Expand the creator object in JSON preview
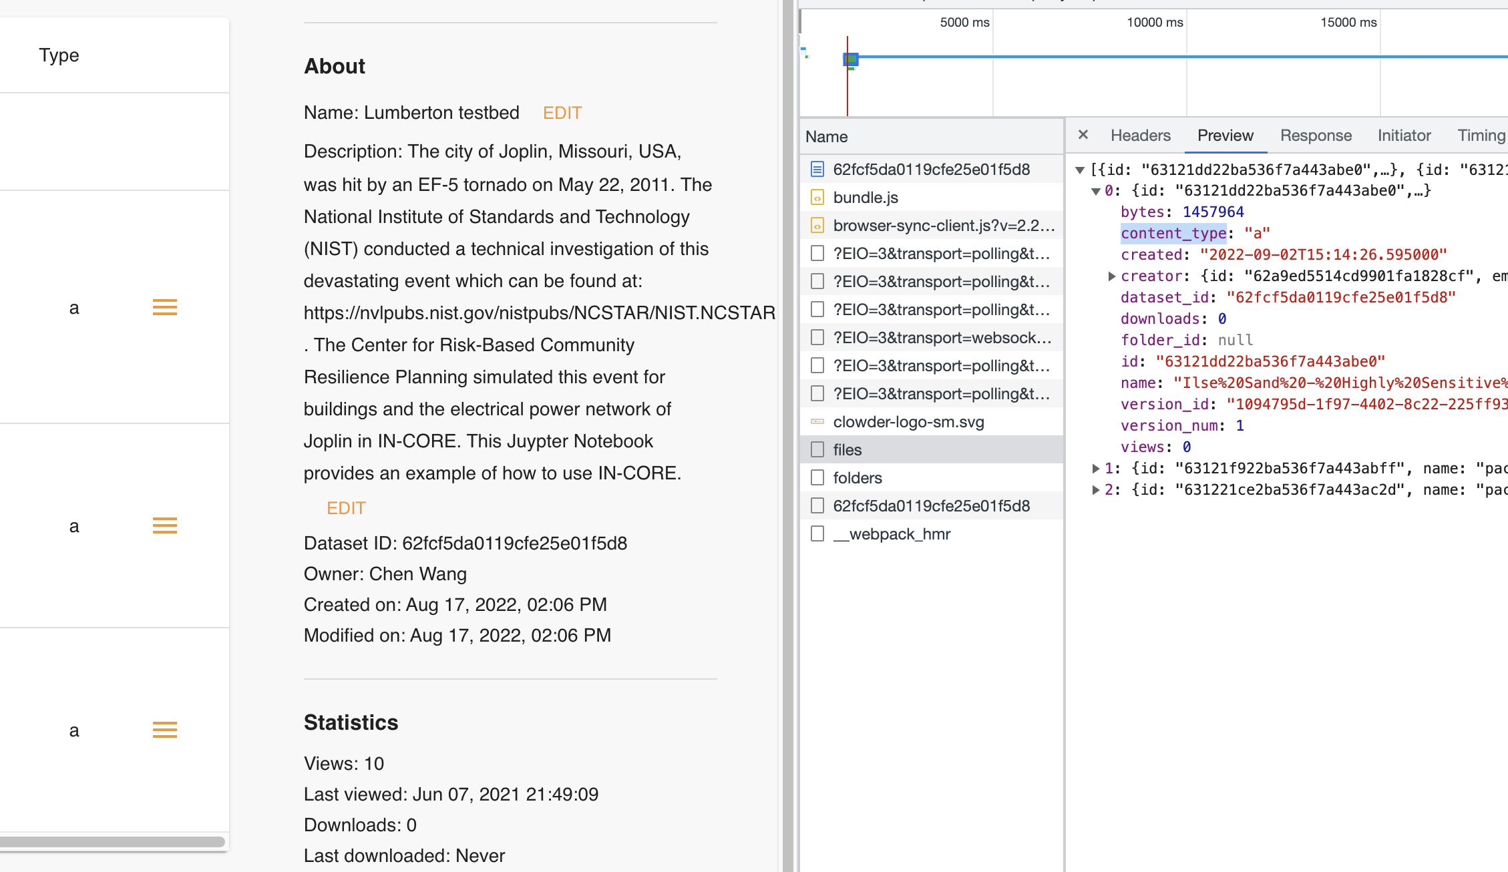Screen dimensions: 1508x872 point(1111,276)
